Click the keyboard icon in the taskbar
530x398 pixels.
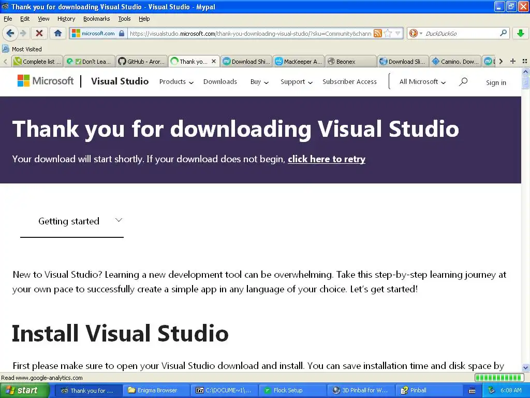tap(472, 391)
